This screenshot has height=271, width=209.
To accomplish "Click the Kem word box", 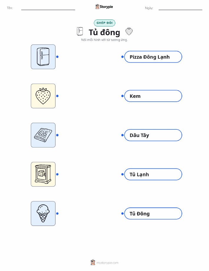I will [x=153, y=96].
